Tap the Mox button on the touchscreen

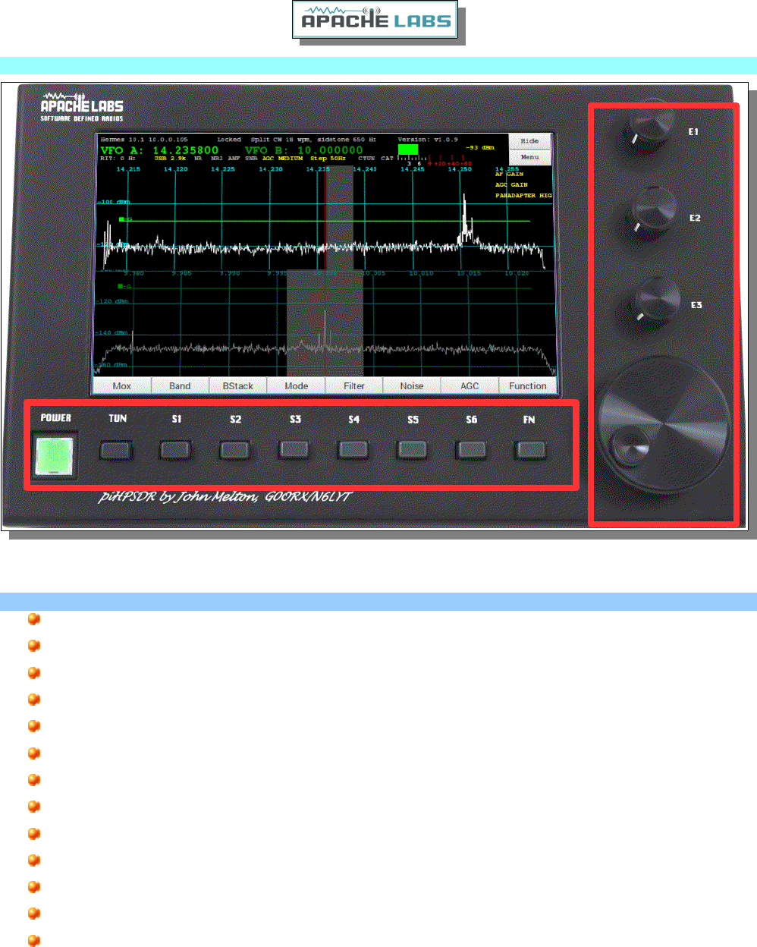(122, 385)
